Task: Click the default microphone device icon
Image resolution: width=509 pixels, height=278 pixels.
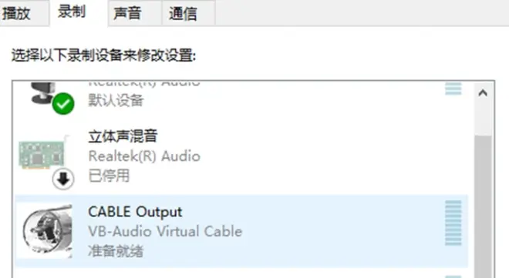Action: (43, 93)
